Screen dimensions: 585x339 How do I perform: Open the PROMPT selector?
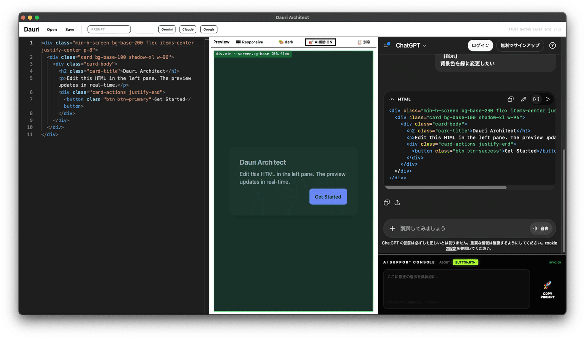(x=109, y=29)
